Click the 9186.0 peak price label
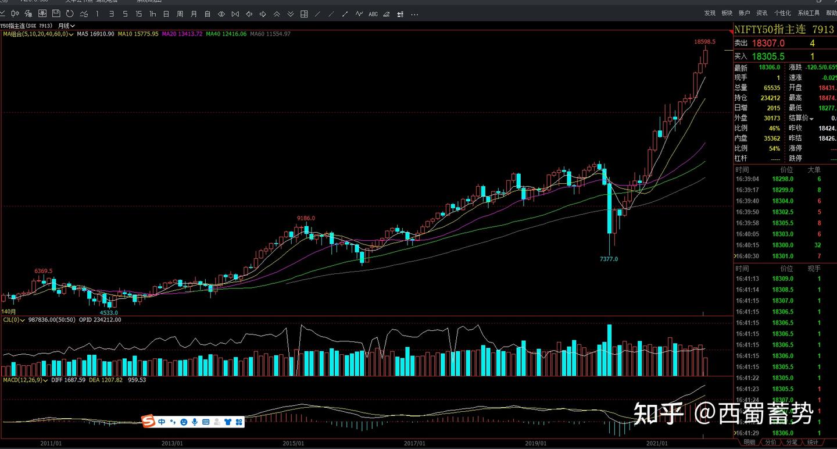The image size is (837, 449). click(x=306, y=218)
